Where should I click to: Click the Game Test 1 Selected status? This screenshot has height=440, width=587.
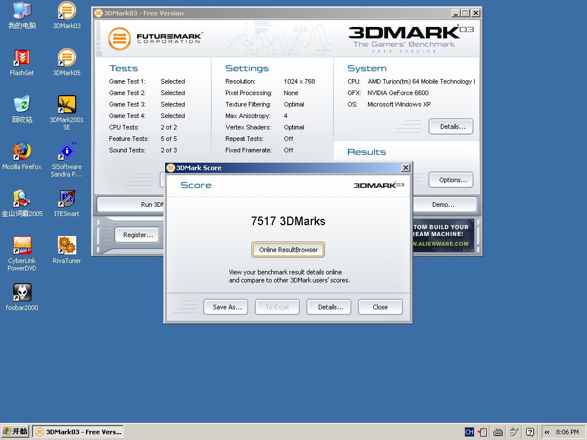point(173,81)
